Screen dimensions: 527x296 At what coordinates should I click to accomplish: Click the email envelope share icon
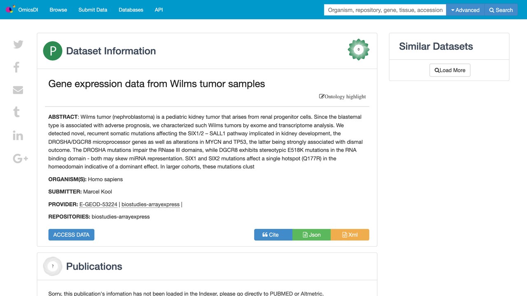18,90
